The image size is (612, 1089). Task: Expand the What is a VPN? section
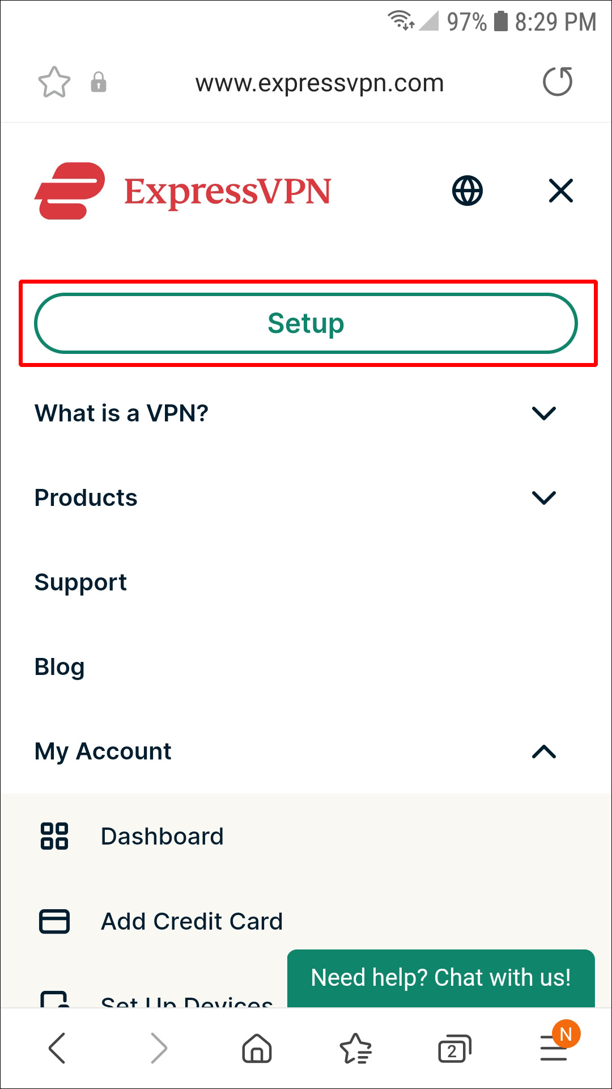coord(544,413)
